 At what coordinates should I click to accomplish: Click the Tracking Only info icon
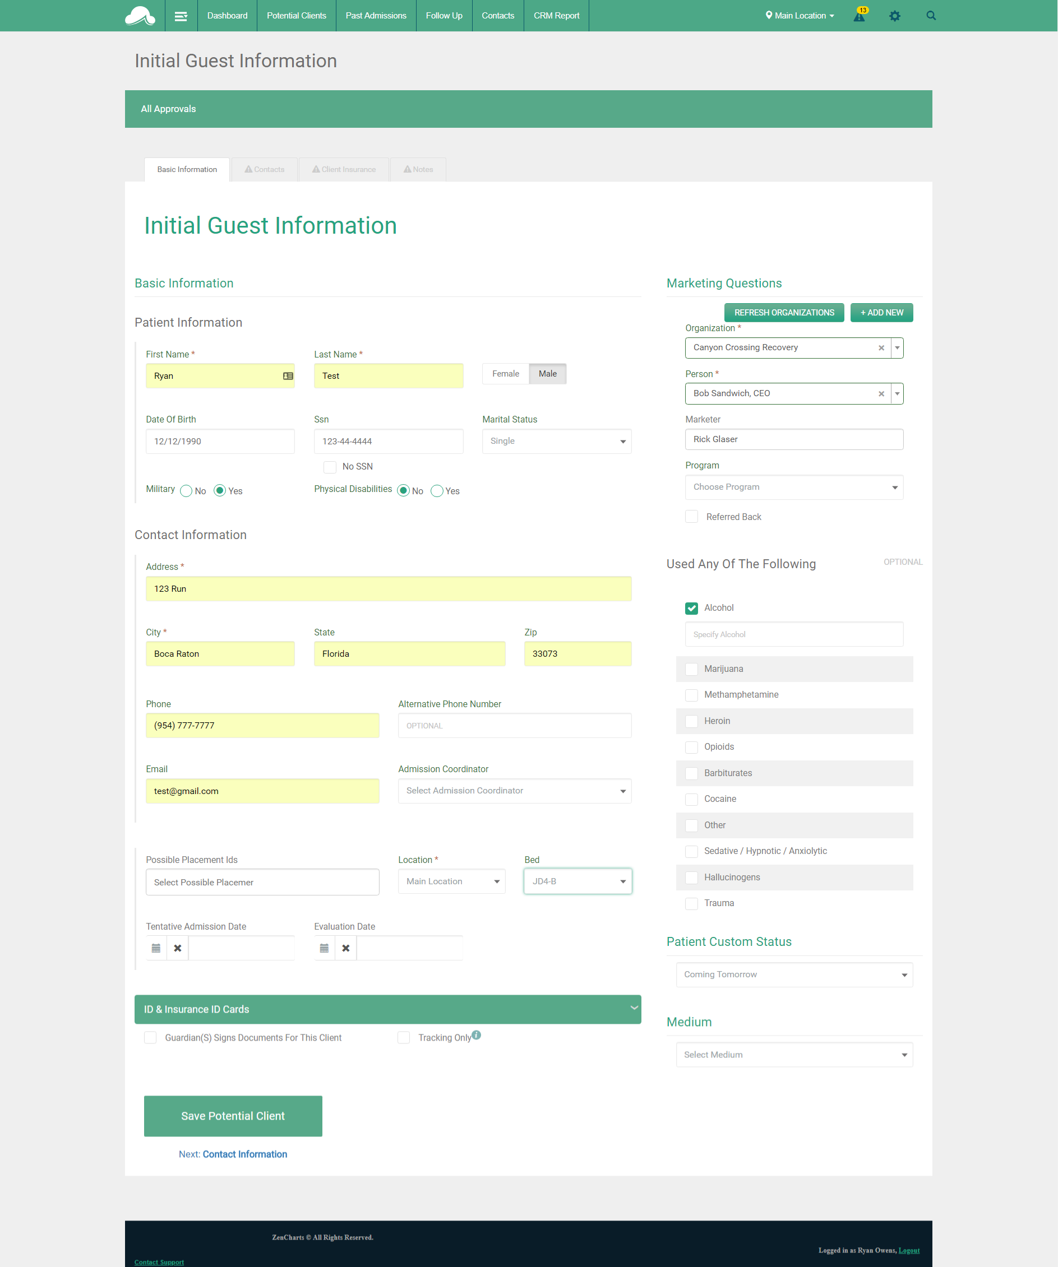(x=476, y=1034)
